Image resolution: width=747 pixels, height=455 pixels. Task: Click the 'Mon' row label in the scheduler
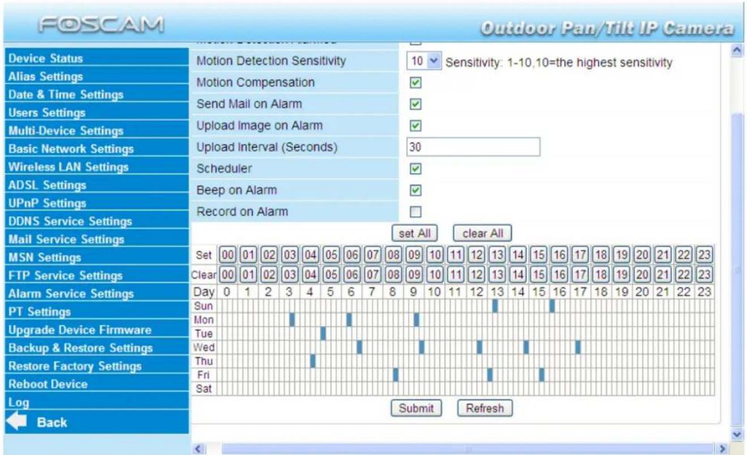coord(203,320)
